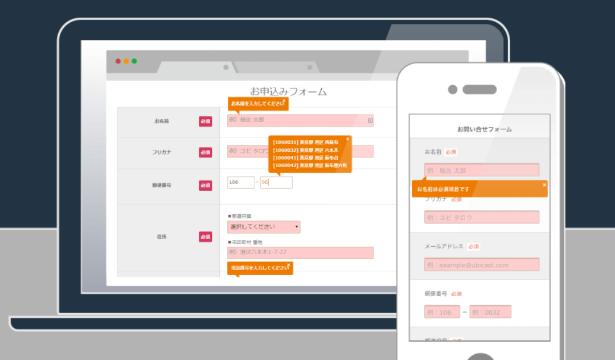Choose suggestion 1060032 東京都 港区 六本木
Viewport: 615px width, 361px height.
click(x=306, y=150)
